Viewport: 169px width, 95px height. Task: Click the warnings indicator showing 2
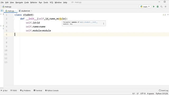164,15
